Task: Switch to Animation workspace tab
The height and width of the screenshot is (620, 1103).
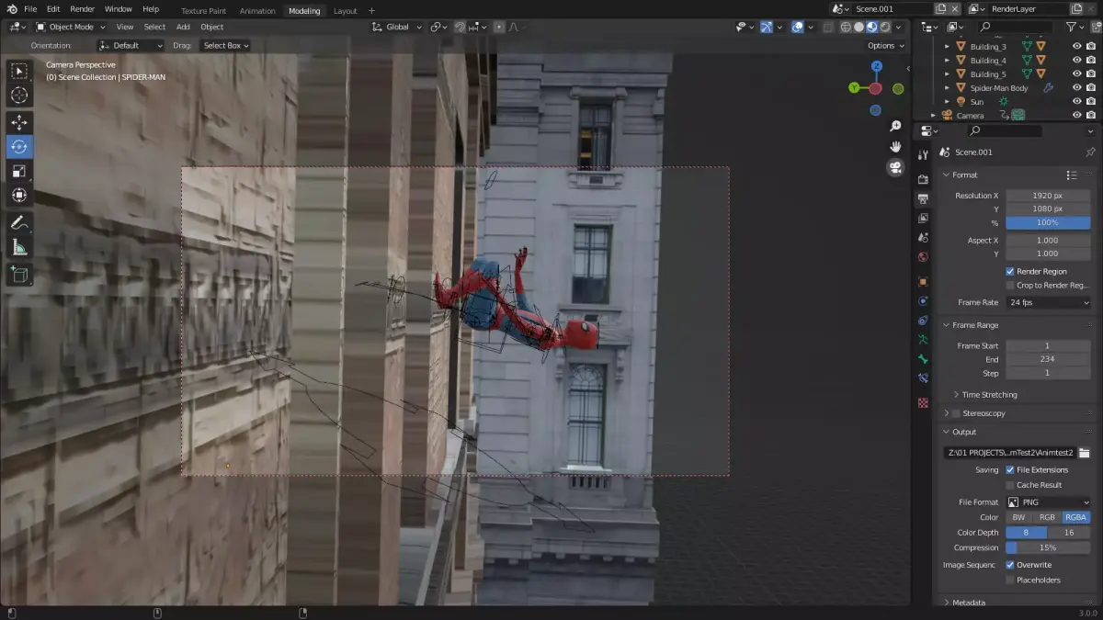Action: [256, 10]
